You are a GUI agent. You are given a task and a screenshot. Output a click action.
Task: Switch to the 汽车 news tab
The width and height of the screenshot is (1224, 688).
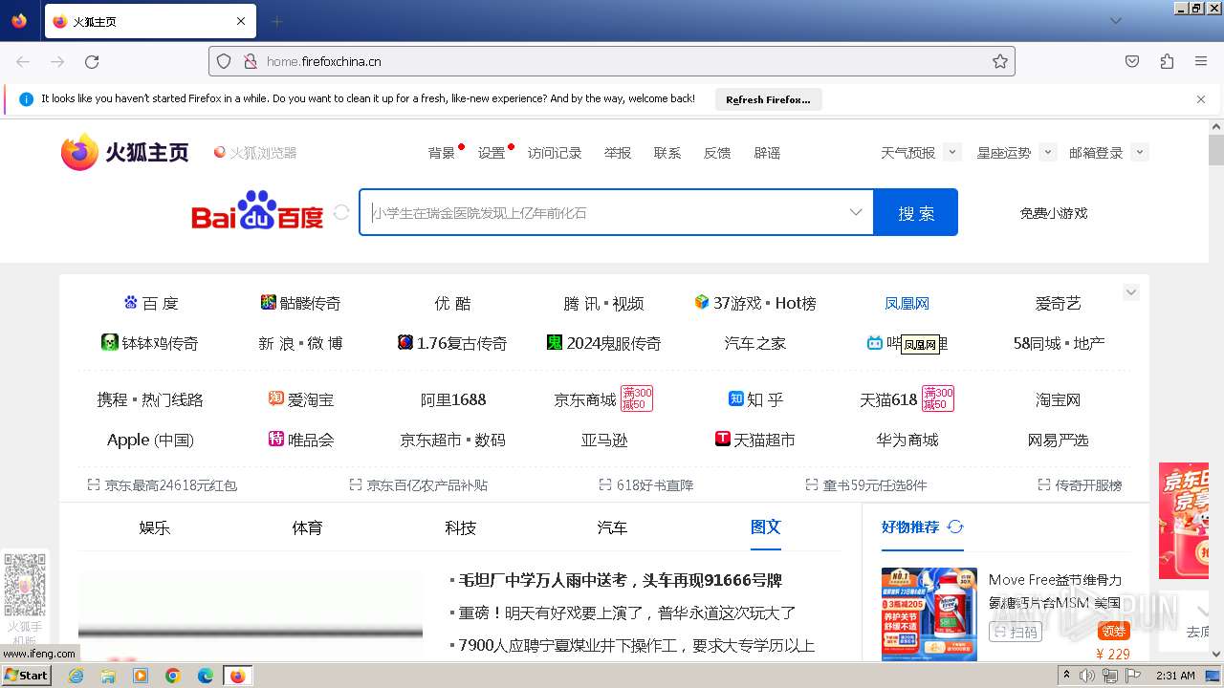click(x=612, y=527)
